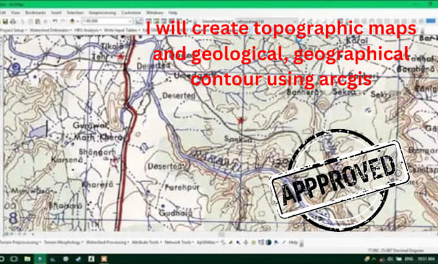Open File Explorer from the taskbar
This screenshot has width=438, height=264.
coord(27,260)
